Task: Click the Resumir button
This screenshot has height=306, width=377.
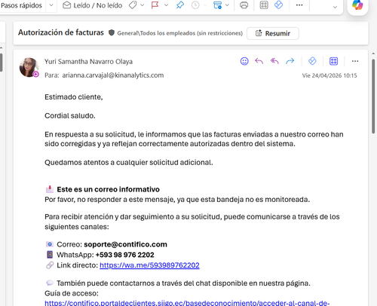Action: coord(273,33)
